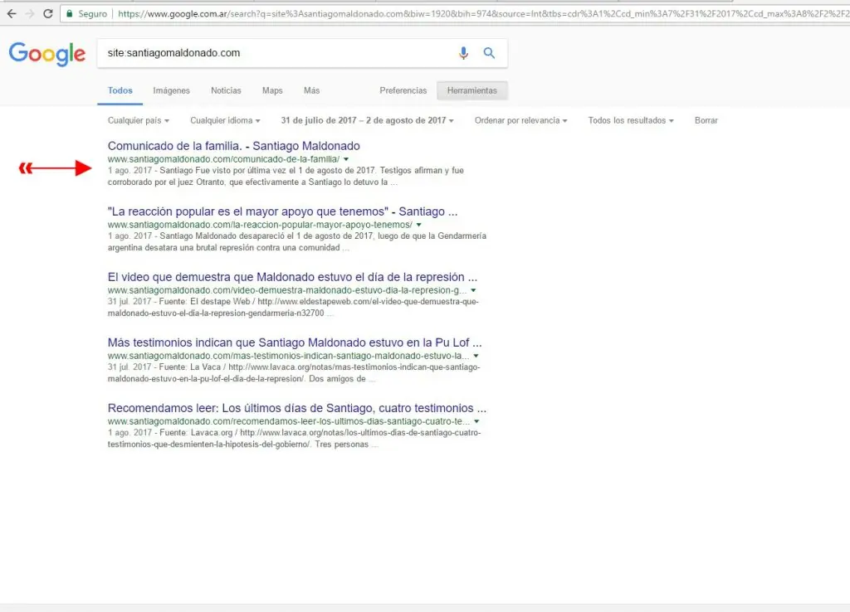Click the blue magnifying glass search icon

489,52
